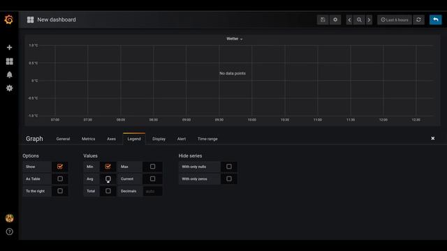Switch to the Time range tab
This screenshot has height=251, width=447.
[x=207, y=139]
